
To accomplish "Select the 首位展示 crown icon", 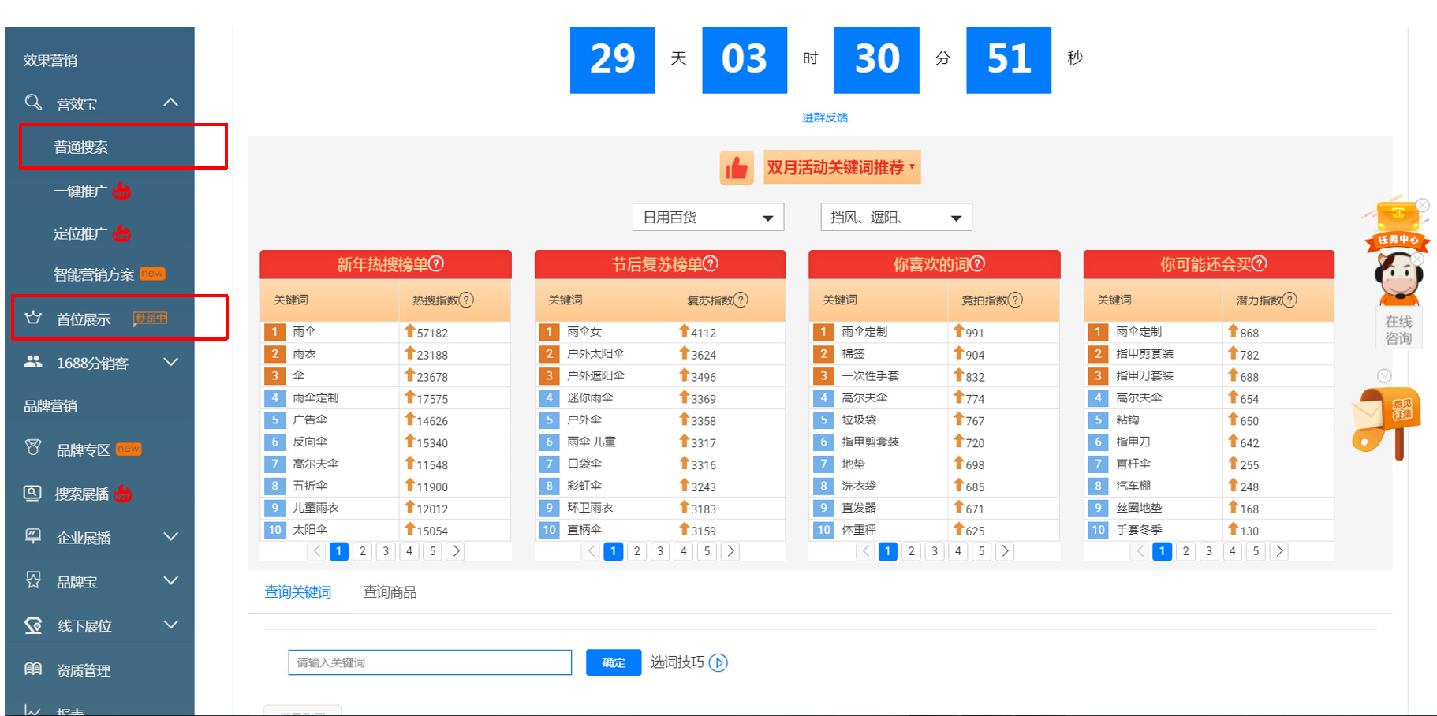I will pyautogui.click(x=33, y=318).
